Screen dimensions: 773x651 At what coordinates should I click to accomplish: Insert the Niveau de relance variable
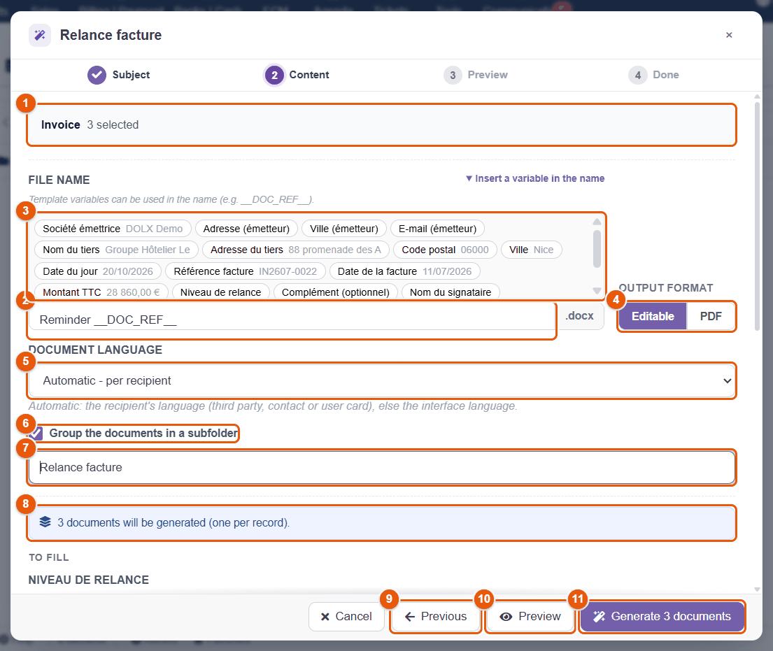tap(221, 292)
